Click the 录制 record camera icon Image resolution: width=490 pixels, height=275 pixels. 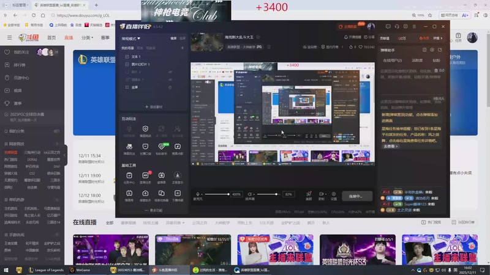tap(320, 194)
